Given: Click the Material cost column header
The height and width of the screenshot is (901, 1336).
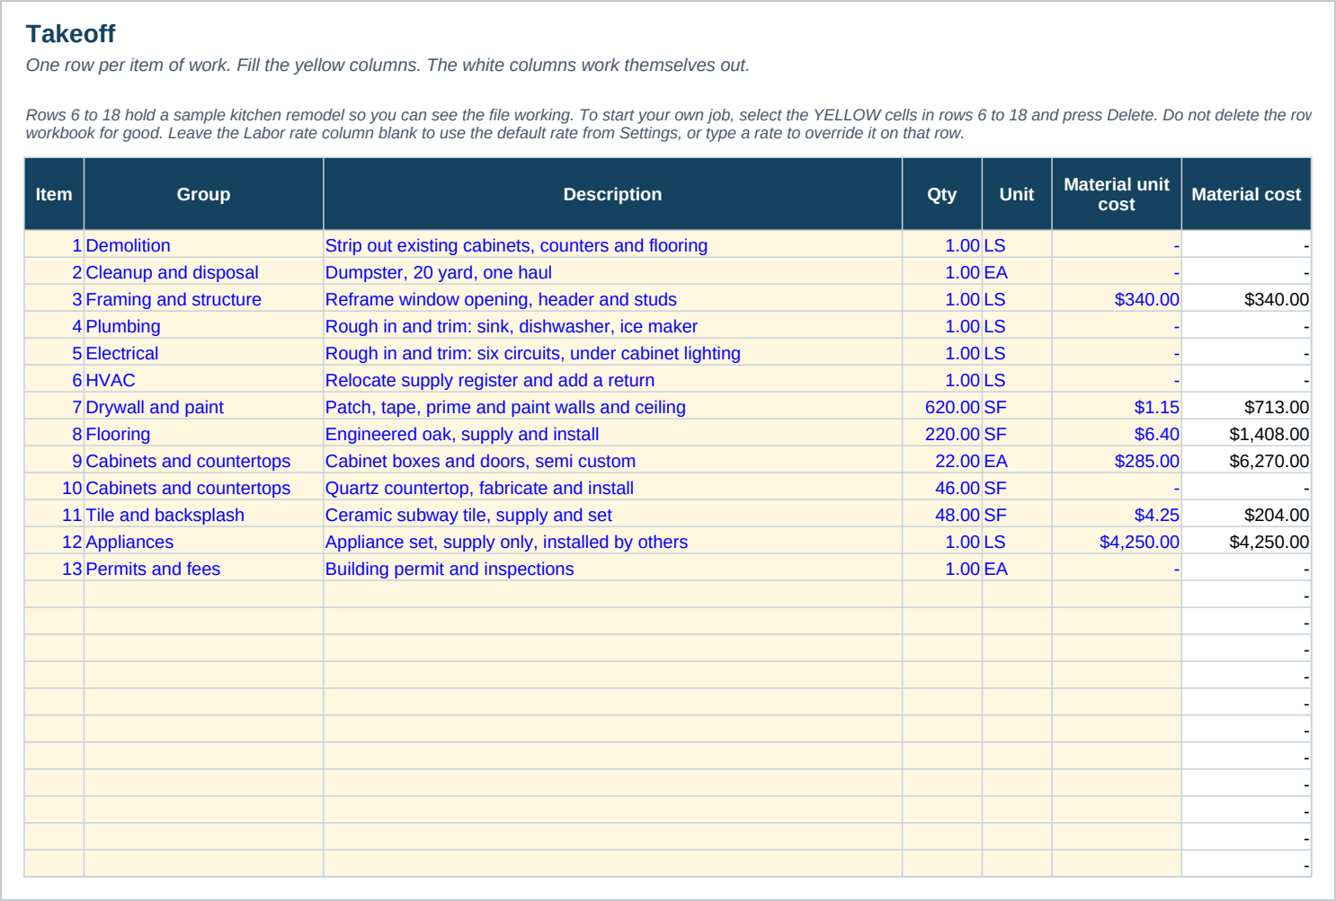Looking at the screenshot, I should click(x=1246, y=194).
